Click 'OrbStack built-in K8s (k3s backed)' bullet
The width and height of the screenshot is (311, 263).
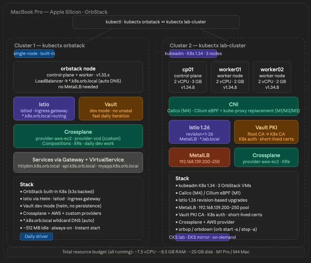[x=57, y=192]
